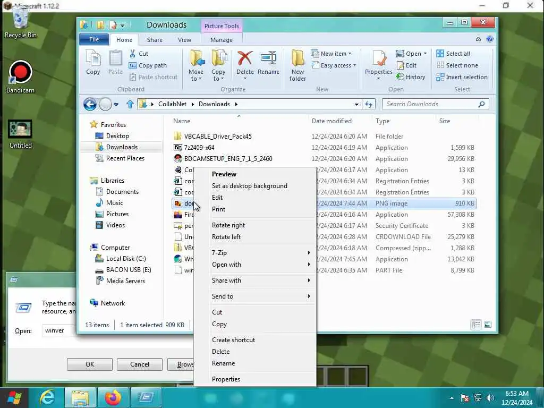Select the BDCAMSETUP_ENG_7_1_5_2460 file

pyautogui.click(x=228, y=158)
